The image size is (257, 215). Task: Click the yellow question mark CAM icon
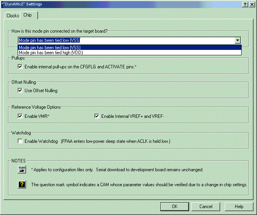pyautogui.click(x=22, y=185)
